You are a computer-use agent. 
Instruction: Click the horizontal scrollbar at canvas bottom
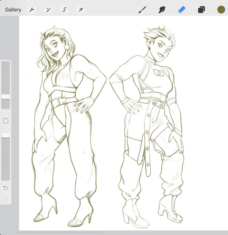pyautogui.click(x=60, y=232)
